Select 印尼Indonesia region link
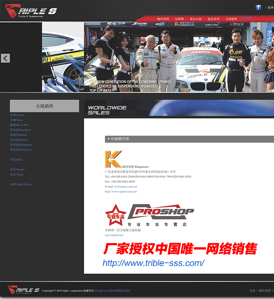 [19, 140]
